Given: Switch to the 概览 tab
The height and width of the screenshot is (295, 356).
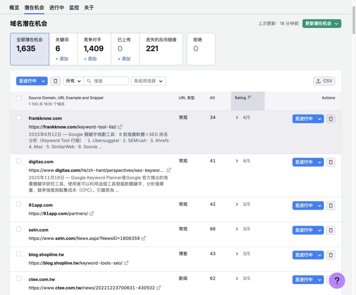Looking at the screenshot, I should tap(14, 8).
